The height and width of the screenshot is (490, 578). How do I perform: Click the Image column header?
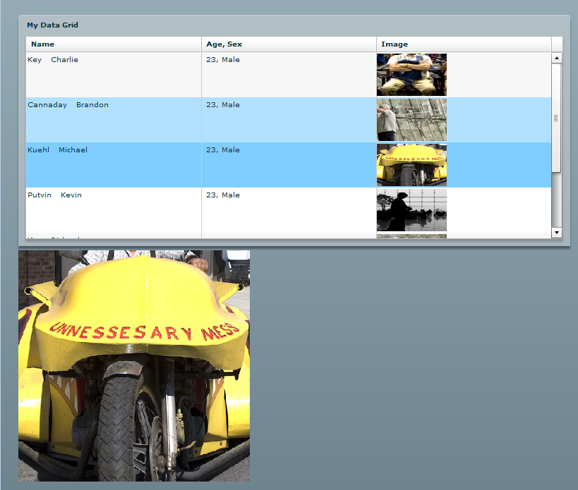click(x=464, y=44)
